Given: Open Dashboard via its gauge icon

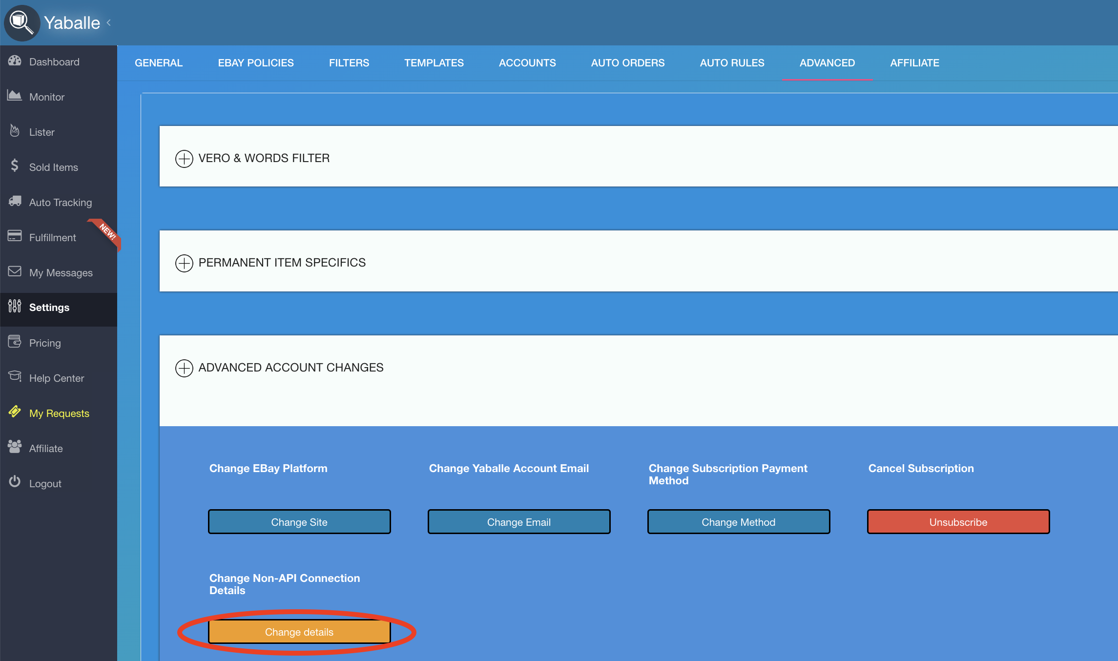Looking at the screenshot, I should [x=15, y=61].
